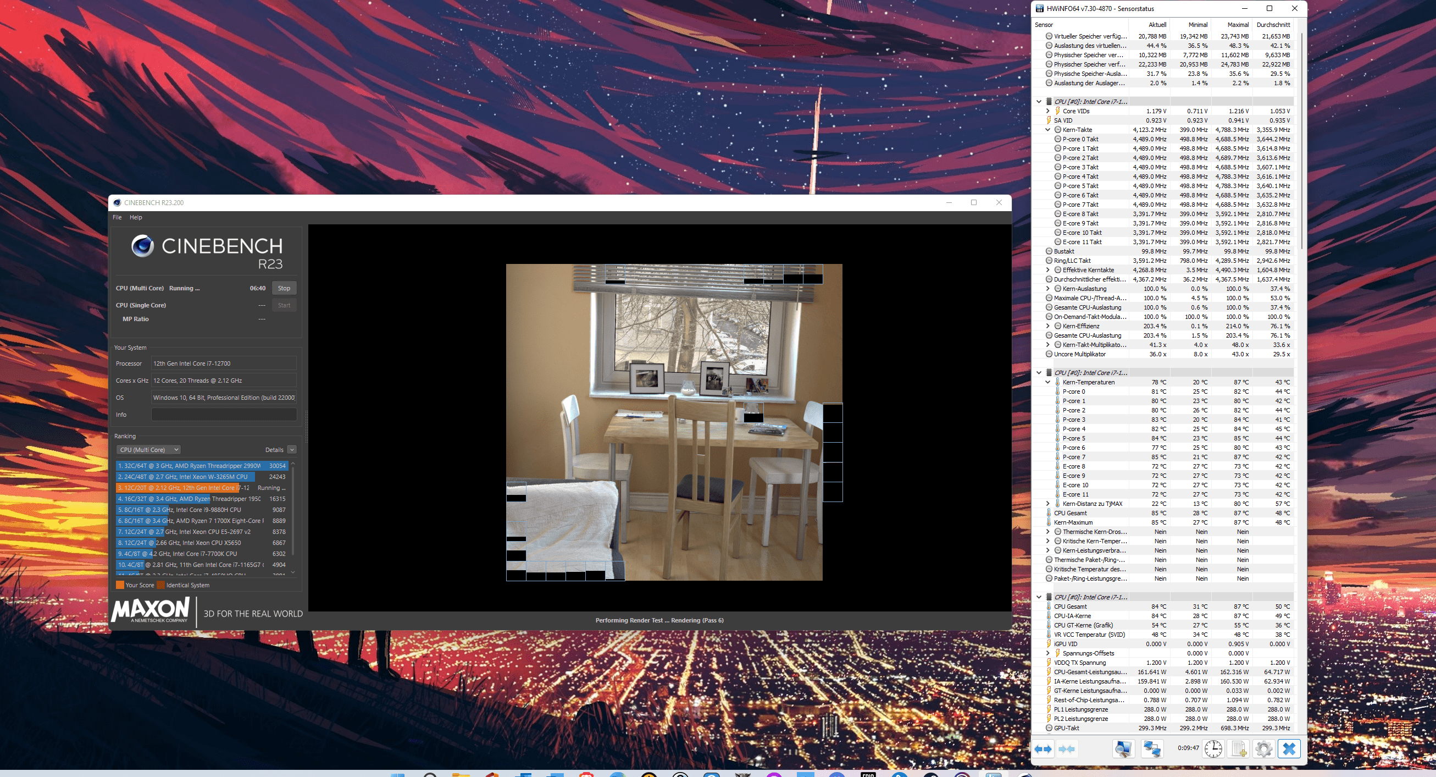
Task: Collapse the Kern-Takte clock tree
Action: (1048, 130)
